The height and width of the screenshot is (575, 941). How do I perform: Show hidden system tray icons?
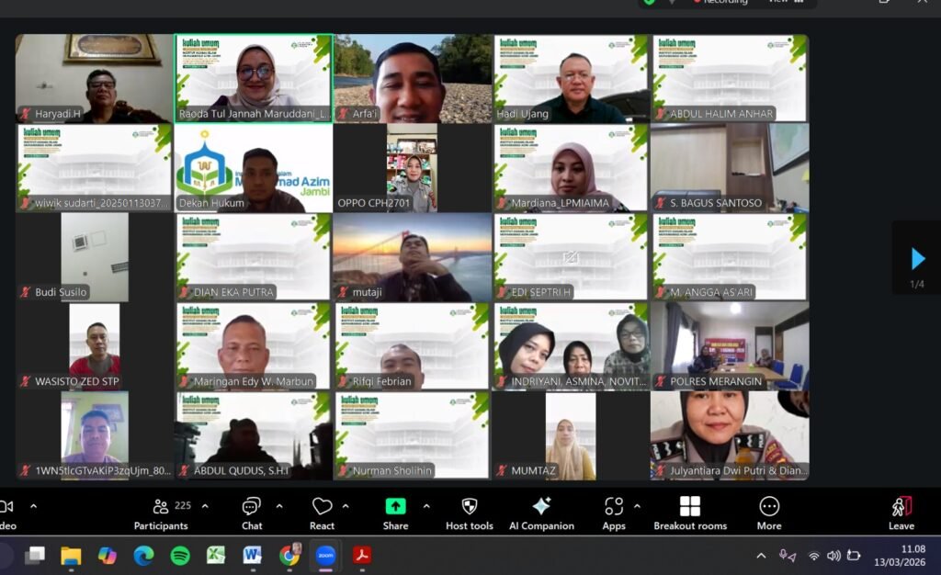761,556
